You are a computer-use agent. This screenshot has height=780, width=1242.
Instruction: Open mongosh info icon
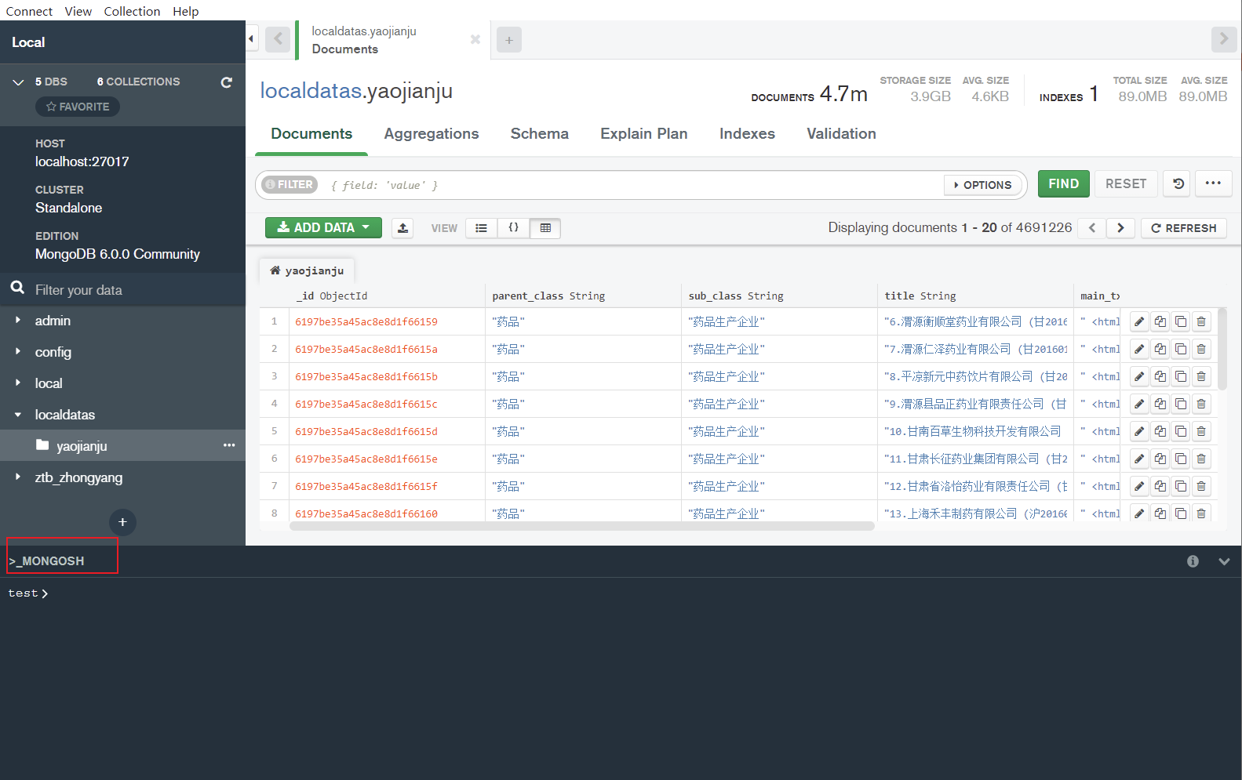1193,561
